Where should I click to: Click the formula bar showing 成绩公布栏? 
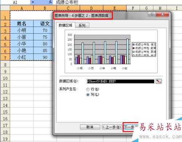(118, 2)
